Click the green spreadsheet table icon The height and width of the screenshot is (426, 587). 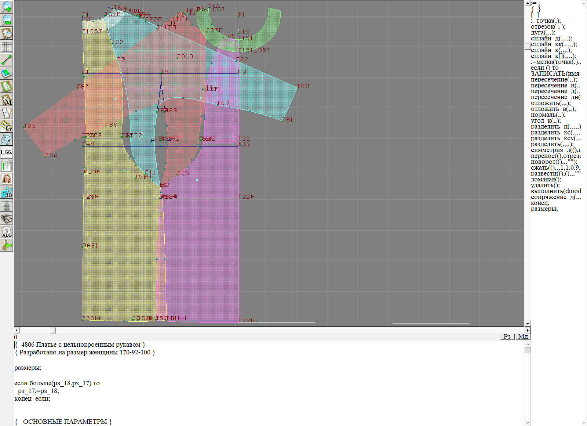(x=7, y=166)
